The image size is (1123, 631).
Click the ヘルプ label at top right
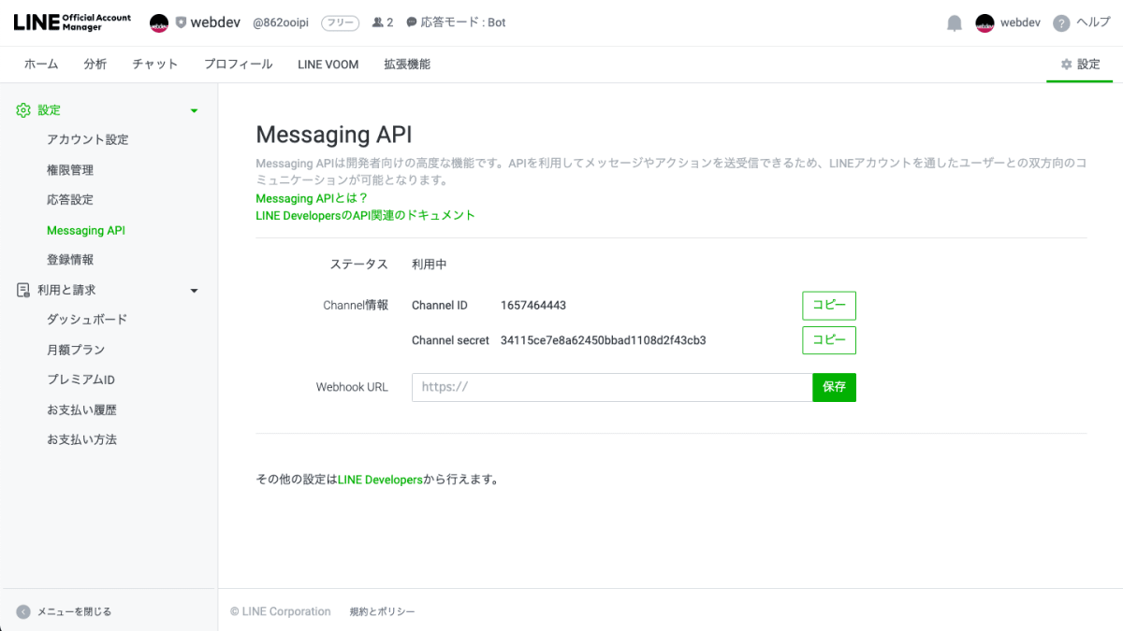click(1093, 22)
